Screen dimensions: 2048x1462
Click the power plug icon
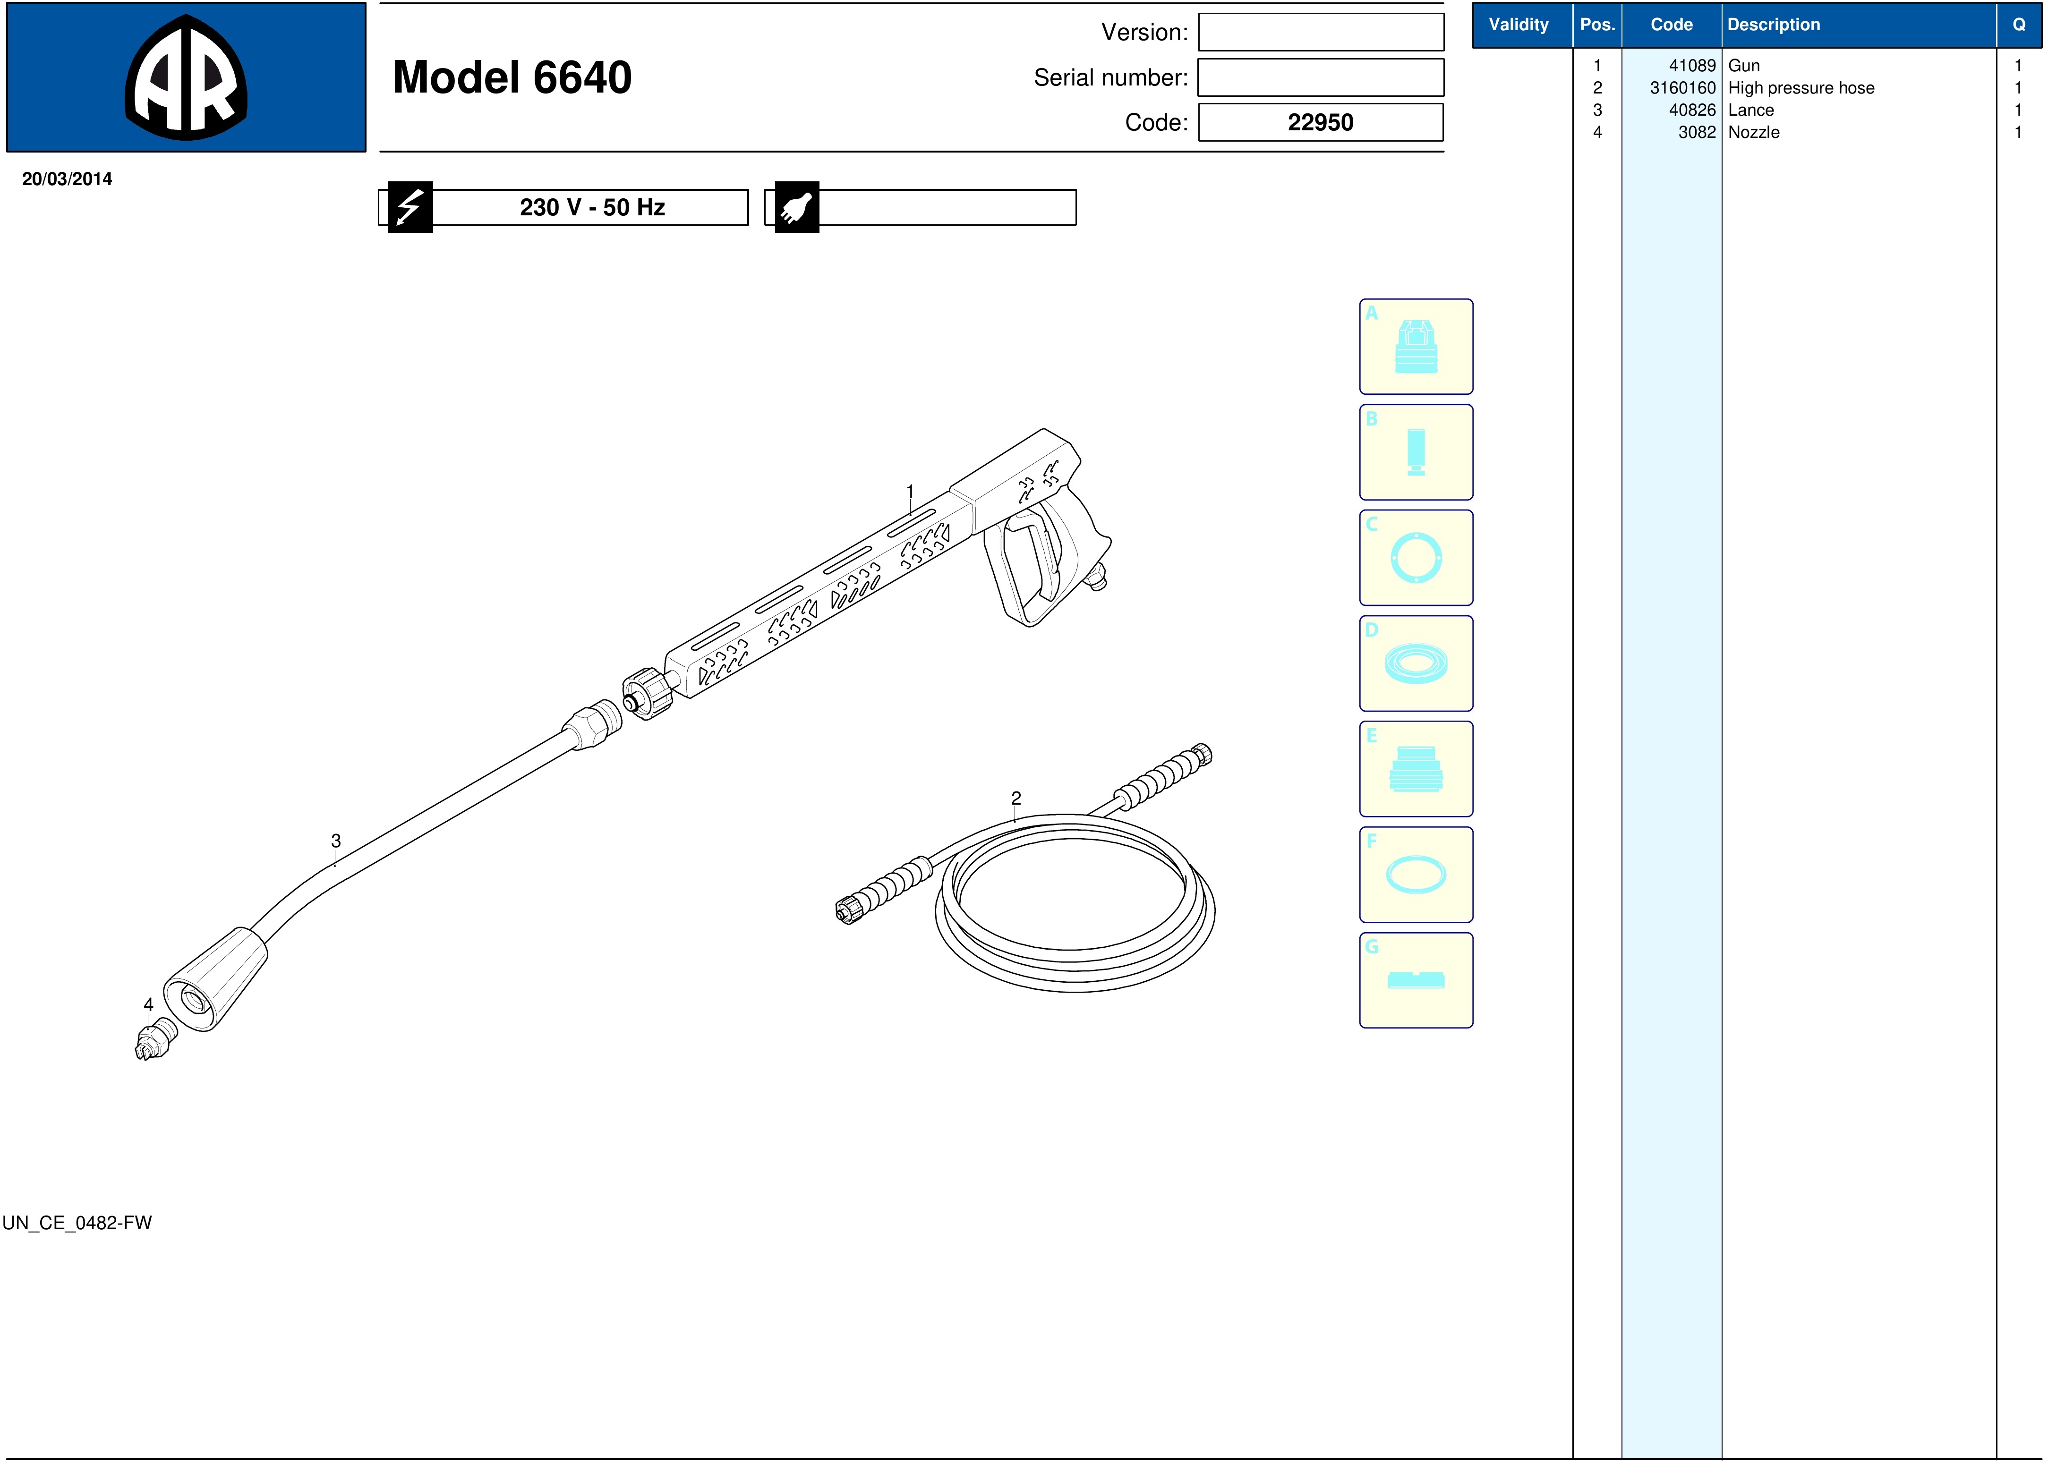click(797, 208)
